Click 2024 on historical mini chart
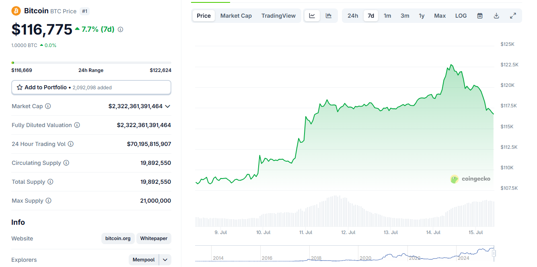 463,258
